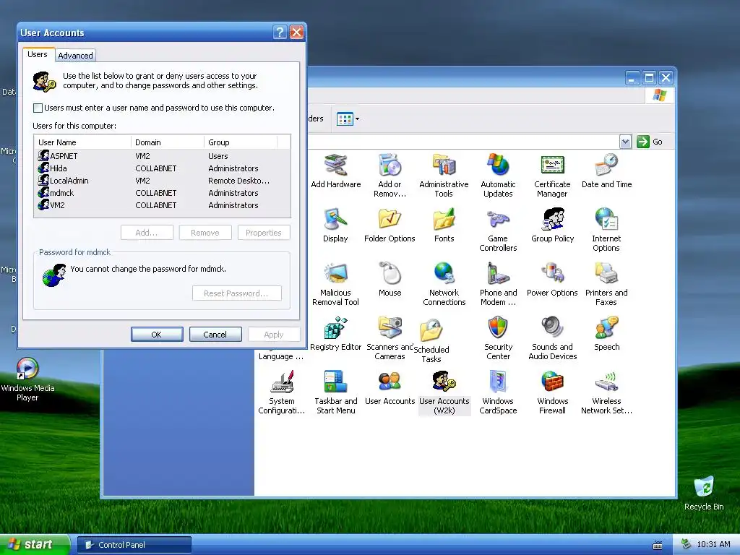
Task: Click the tray icon left of the clock
Action: click(687, 544)
